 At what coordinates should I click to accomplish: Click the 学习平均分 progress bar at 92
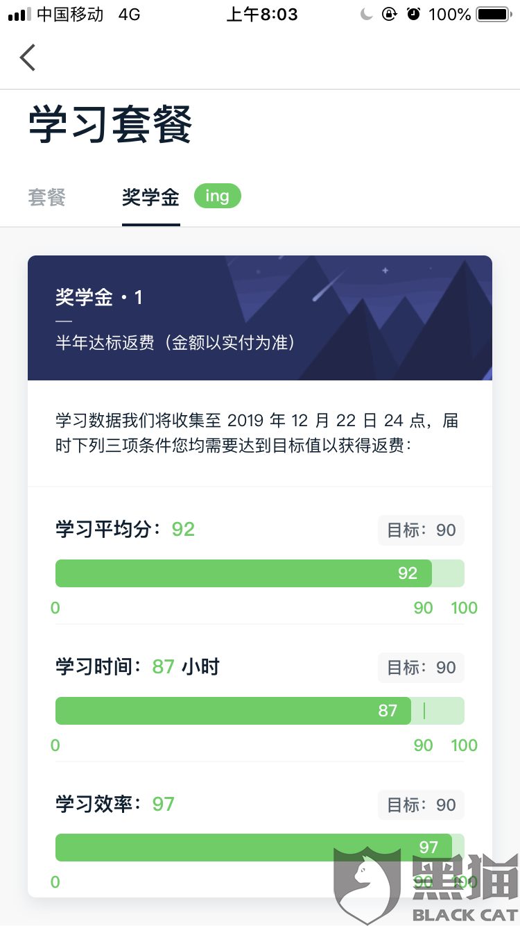[x=260, y=573]
